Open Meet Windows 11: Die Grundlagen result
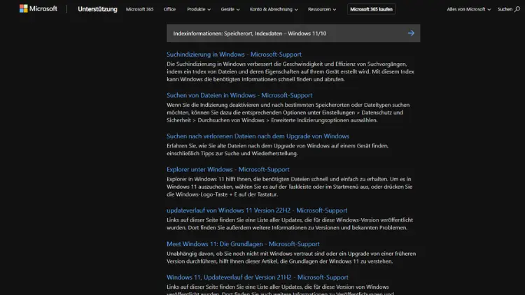Image resolution: width=525 pixels, height=295 pixels. coord(243,244)
